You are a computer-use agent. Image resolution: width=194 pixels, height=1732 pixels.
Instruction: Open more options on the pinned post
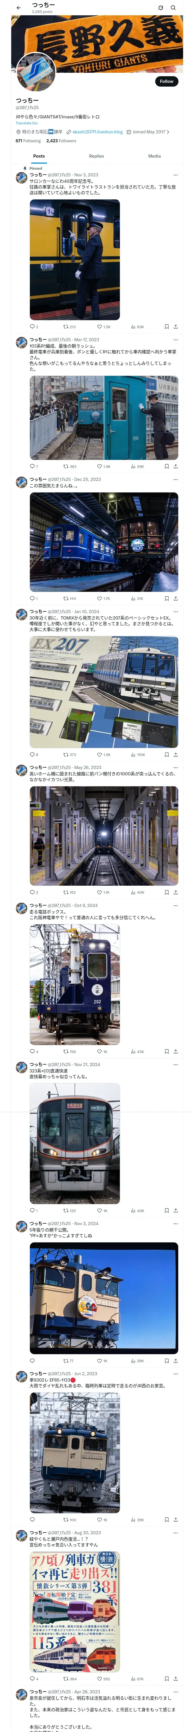pos(175,174)
